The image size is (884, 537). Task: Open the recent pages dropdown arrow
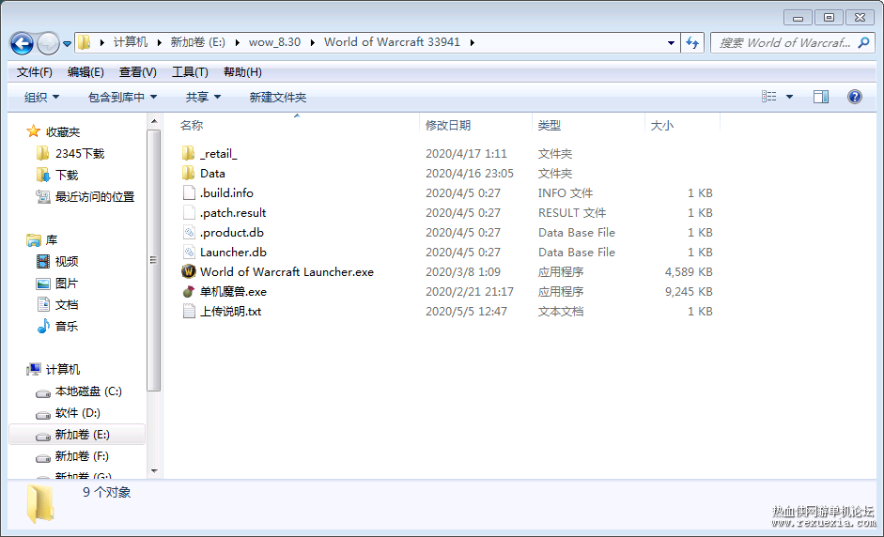tap(67, 43)
